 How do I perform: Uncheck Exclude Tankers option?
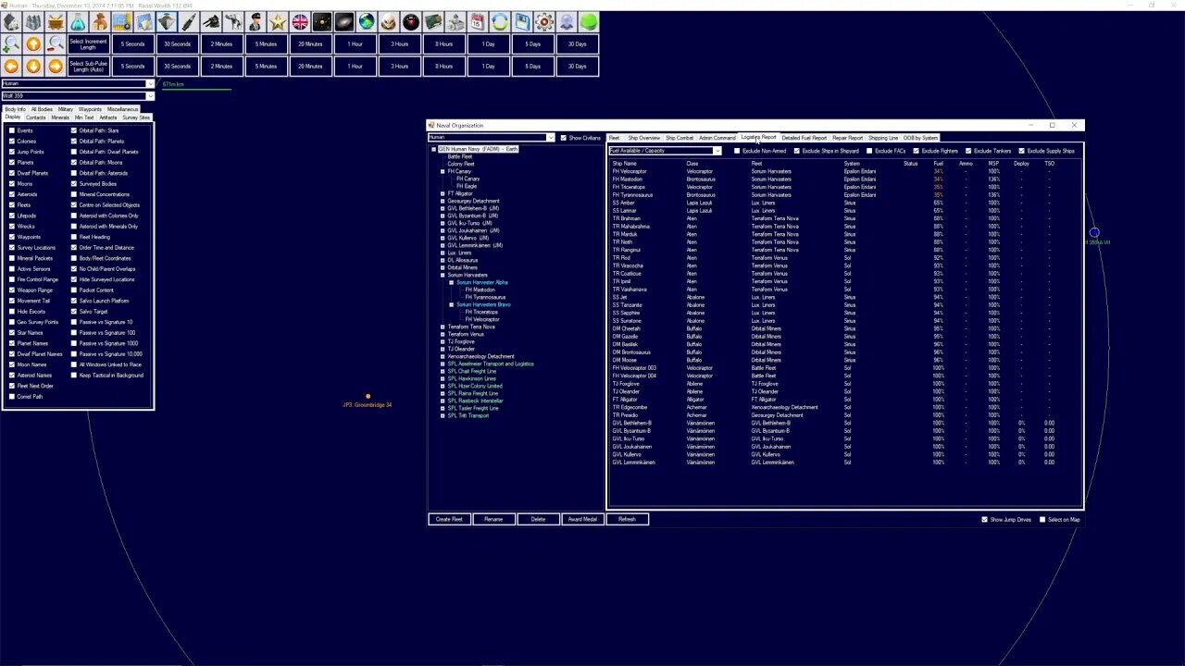[968, 151]
